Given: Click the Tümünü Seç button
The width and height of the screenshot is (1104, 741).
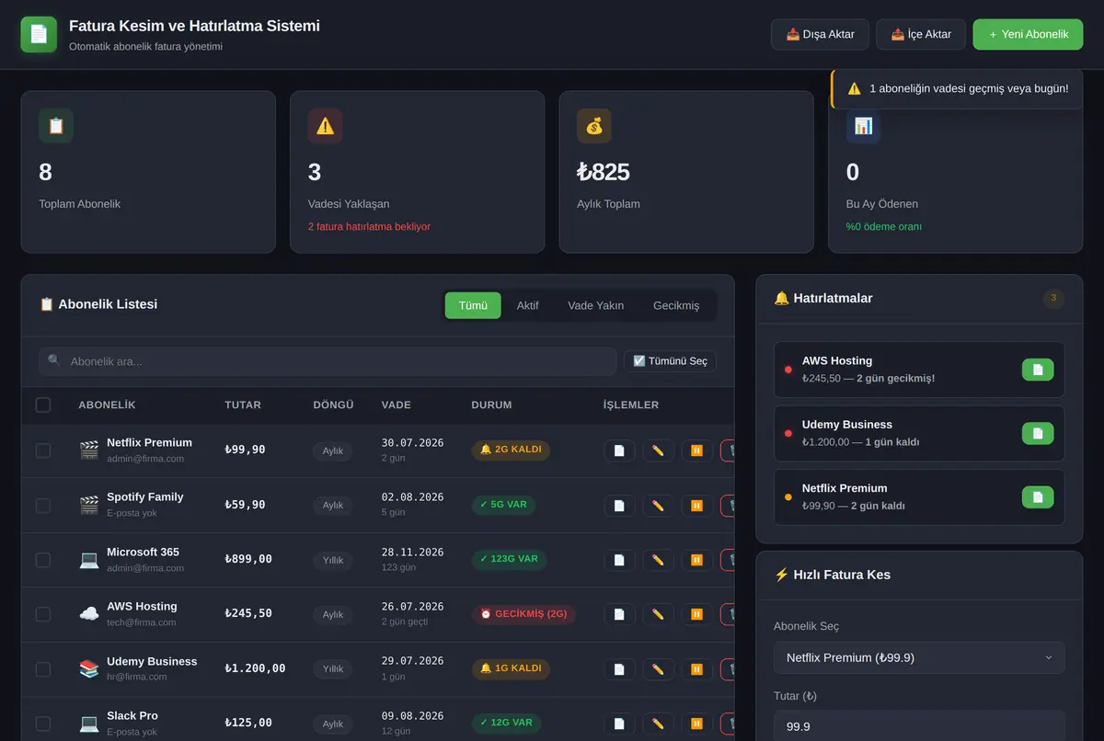Looking at the screenshot, I should pyautogui.click(x=670, y=361).
